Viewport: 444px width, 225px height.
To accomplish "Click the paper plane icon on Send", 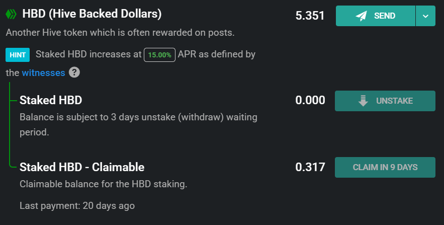I will click(362, 16).
